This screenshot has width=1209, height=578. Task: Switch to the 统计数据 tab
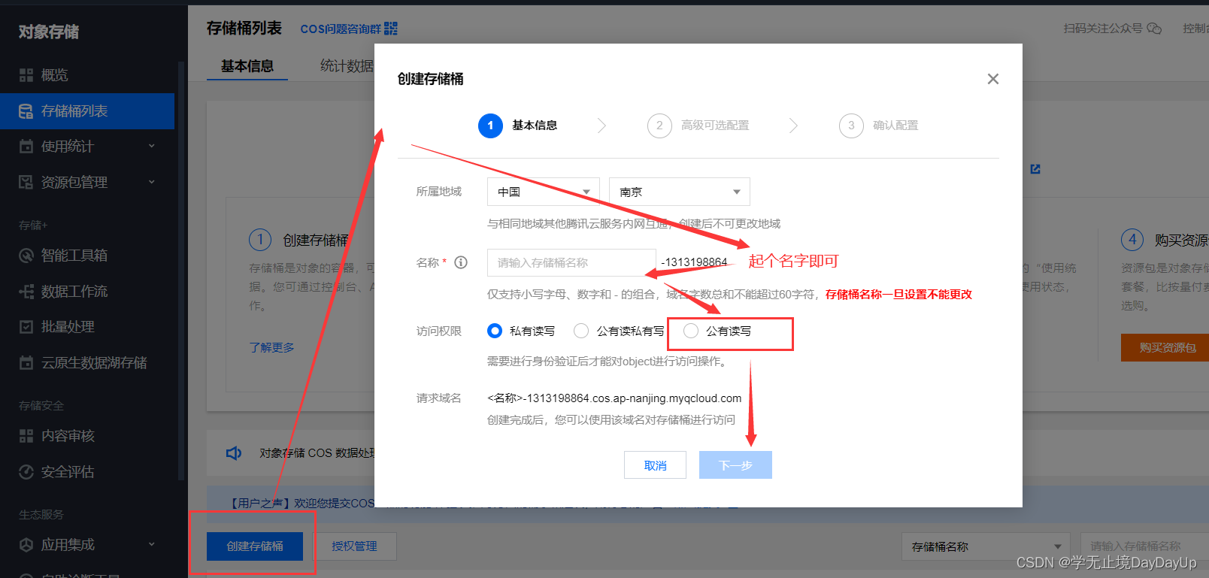(x=347, y=66)
